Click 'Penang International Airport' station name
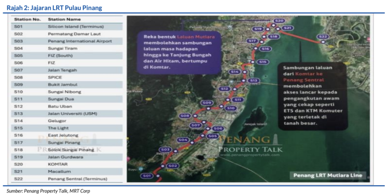Viewport: 389px width, 194px height. pyautogui.click(x=80, y=41)
